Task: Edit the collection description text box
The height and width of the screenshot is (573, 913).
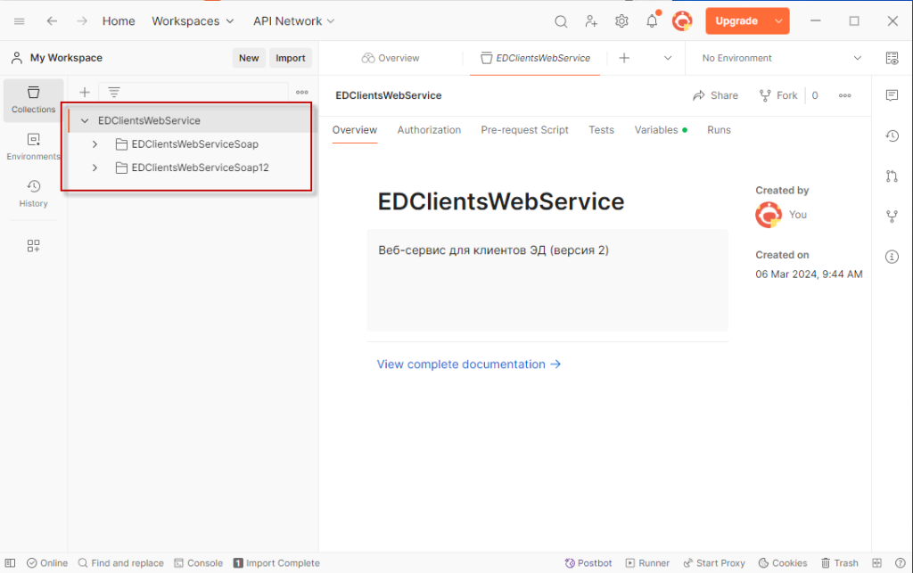Action: 547,280
